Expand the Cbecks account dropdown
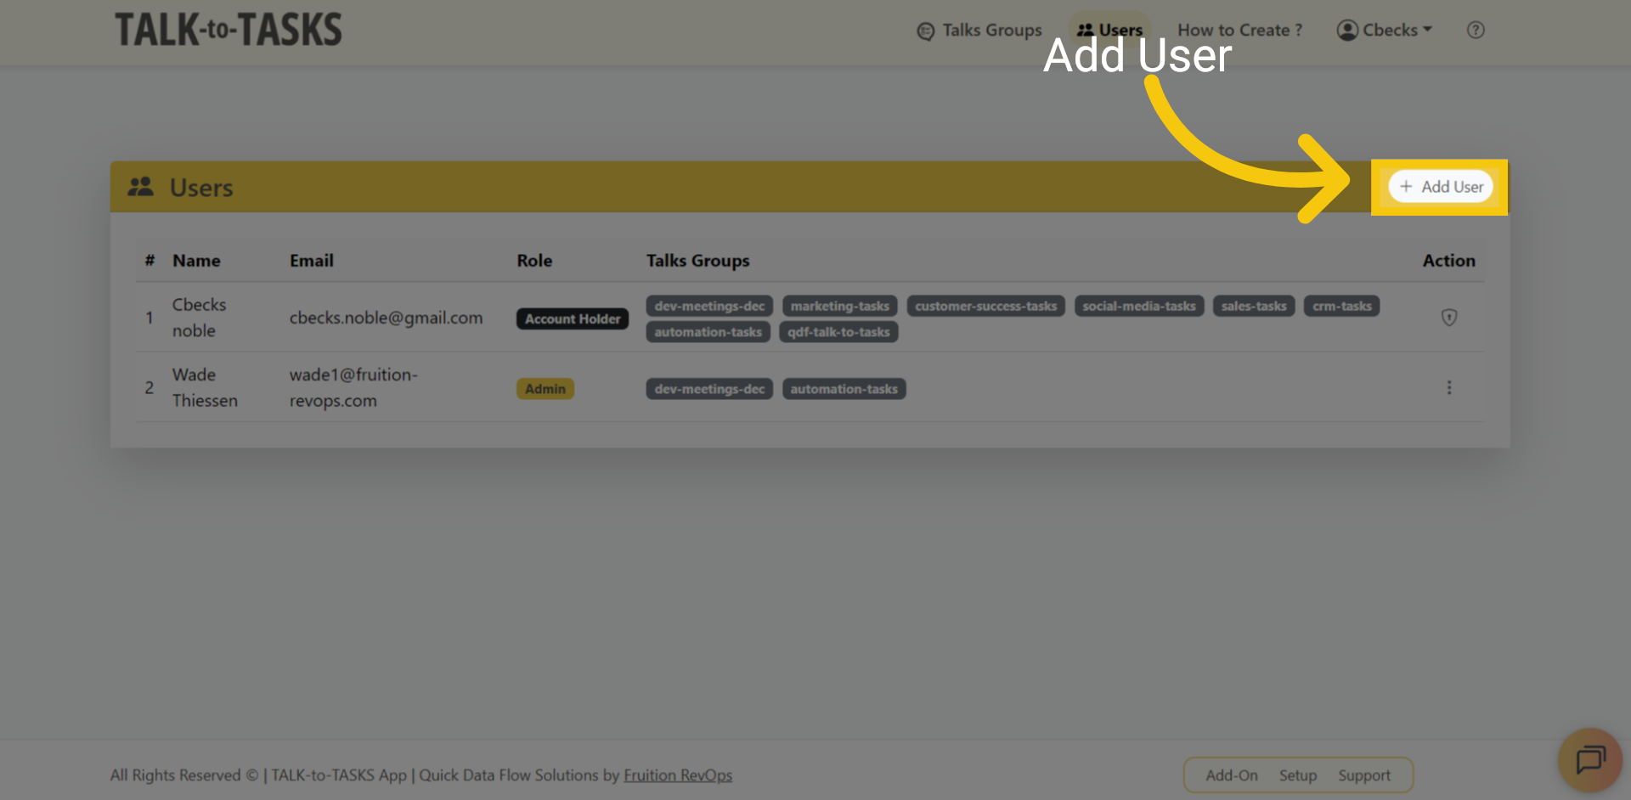This screenshot has width=1631, height=800. coord(1385,31)
